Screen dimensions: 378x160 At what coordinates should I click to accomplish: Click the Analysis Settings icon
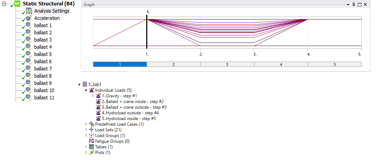(29, 11)
